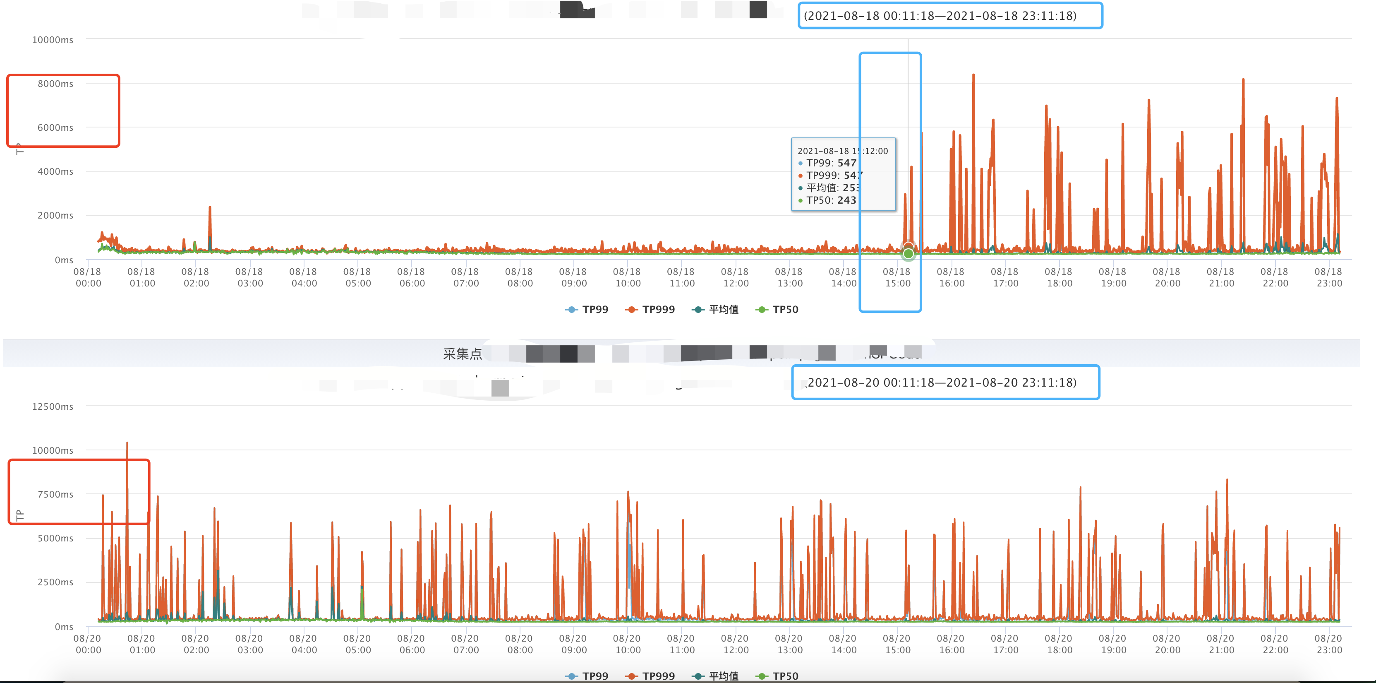The image size is (1376, 683).
Task: Toggle TP50 legend marker in top chart
Action: (762, 310)
